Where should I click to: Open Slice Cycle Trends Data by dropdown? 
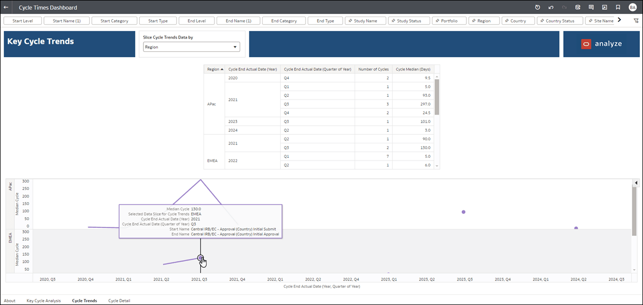(x=191, y=47)
